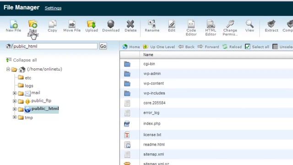Click the file icon beside error_log
This screenshot has width=293, height=165.
127,113
